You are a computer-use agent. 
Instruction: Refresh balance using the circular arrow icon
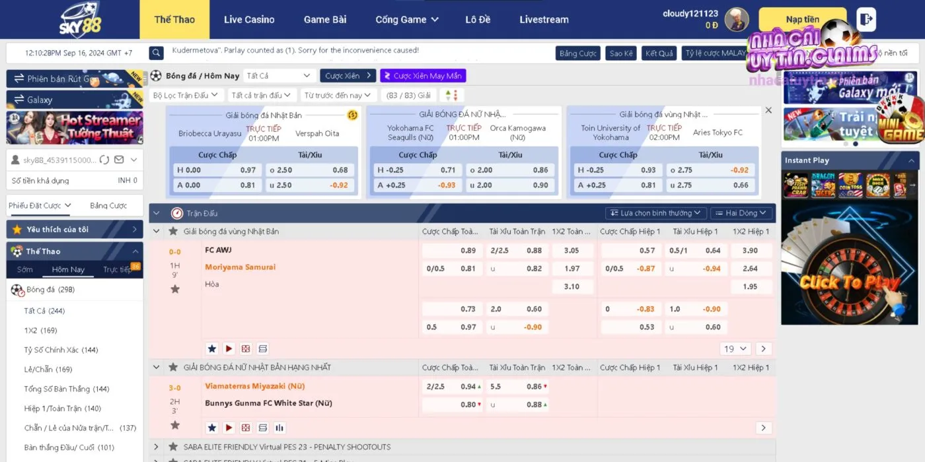click(104, 160)
